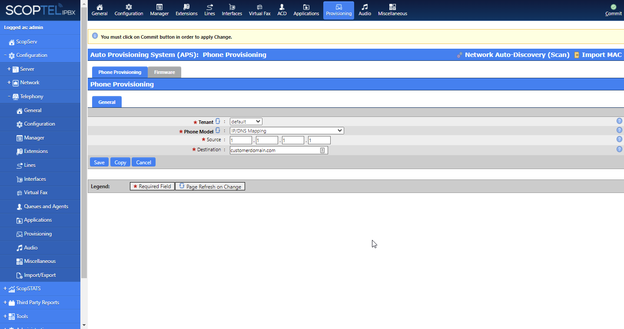This screenshot has width=624, height=329.
Task: Click the help icon on the Phone Model row
Action: point(619,130)
